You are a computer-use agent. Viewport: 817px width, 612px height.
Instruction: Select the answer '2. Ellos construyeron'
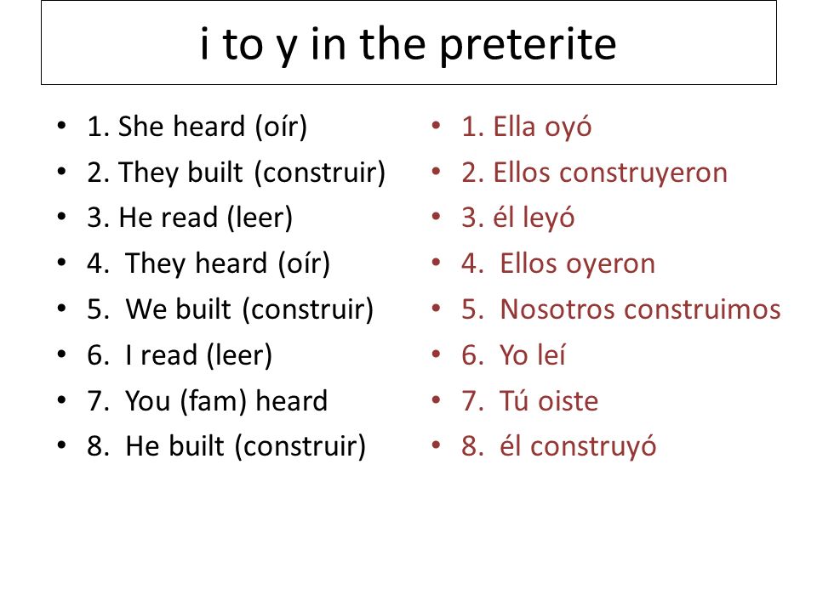[x=595, y=173]
